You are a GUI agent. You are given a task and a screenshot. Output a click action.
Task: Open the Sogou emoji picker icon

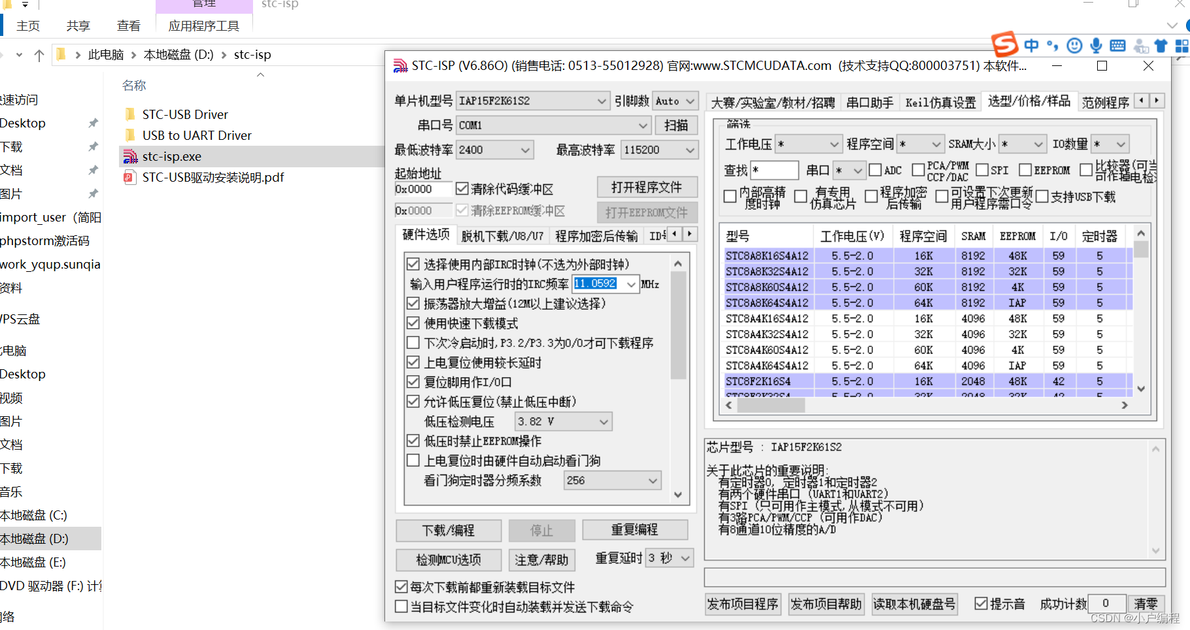coord(1074,46)
